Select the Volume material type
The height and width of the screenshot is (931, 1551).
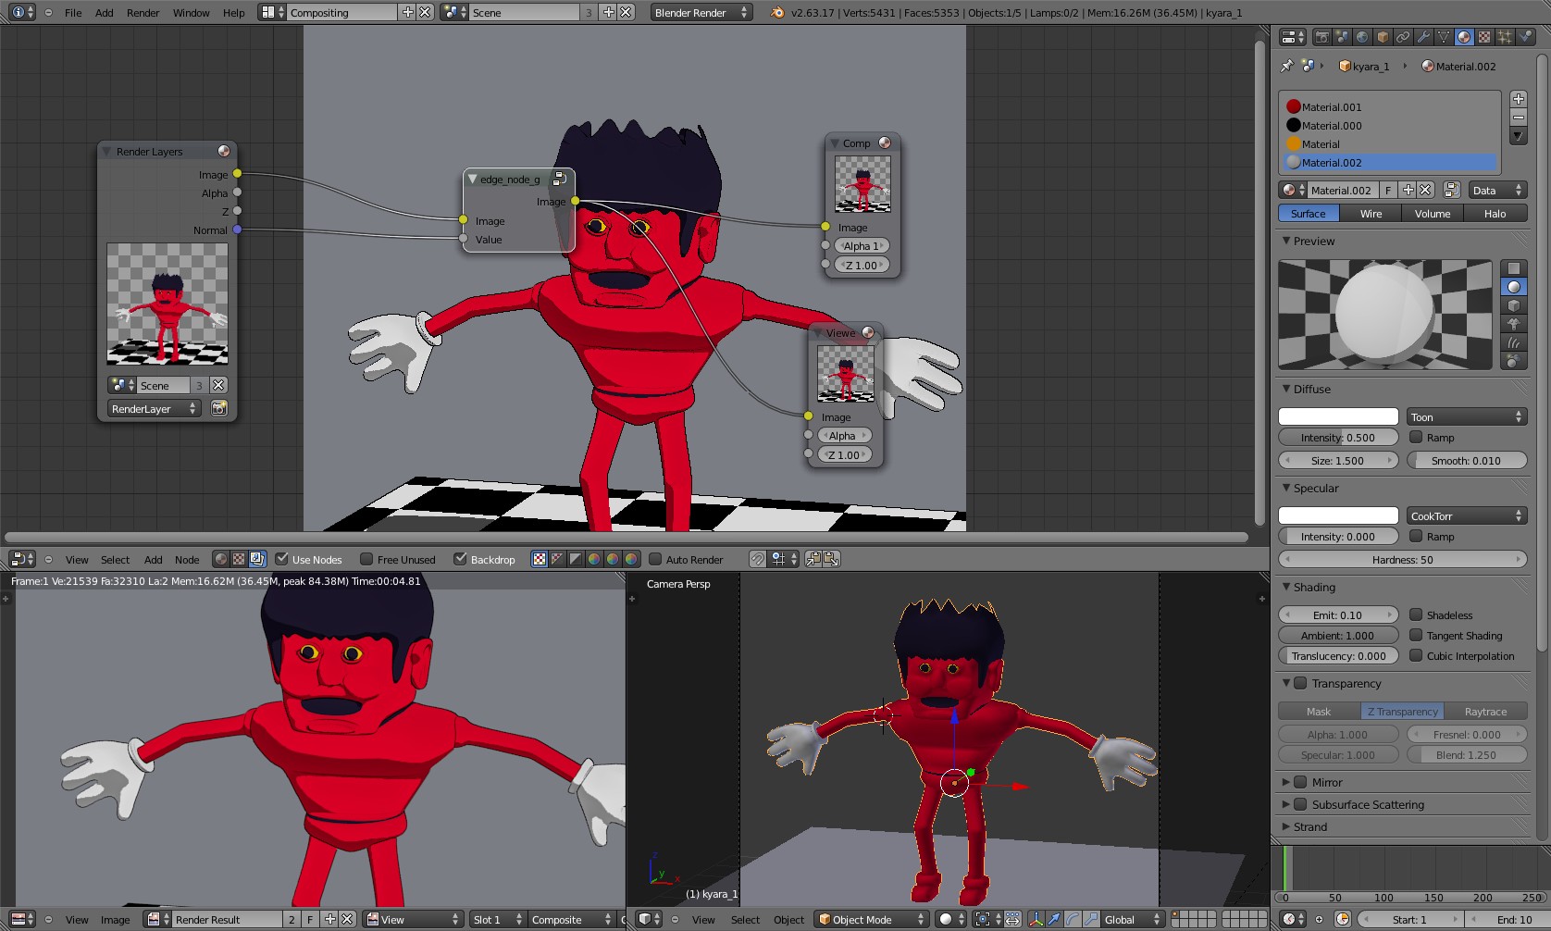coord(1433,213)
